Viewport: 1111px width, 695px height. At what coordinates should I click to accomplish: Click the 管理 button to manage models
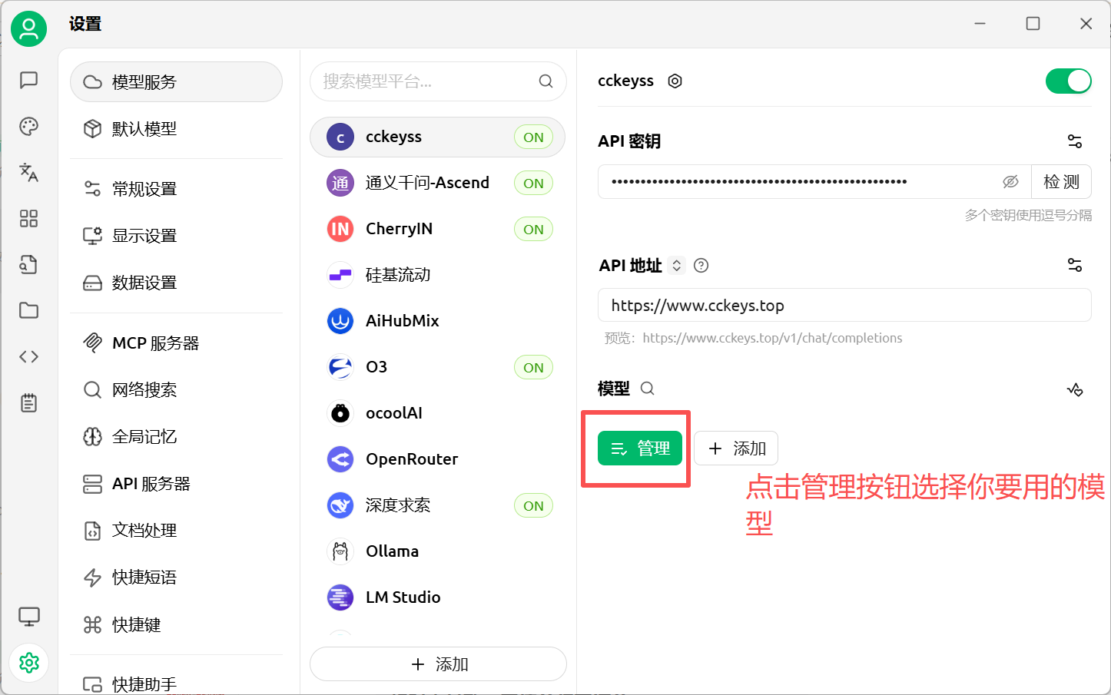[640, 448]
